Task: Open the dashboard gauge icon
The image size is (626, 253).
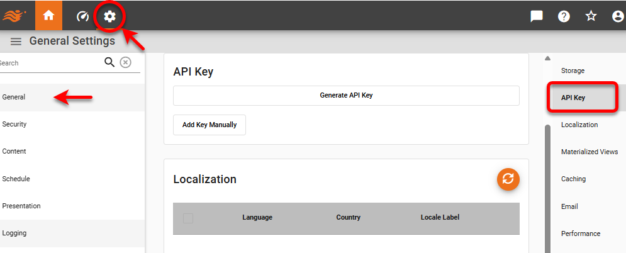Action: tap(82, 16)
